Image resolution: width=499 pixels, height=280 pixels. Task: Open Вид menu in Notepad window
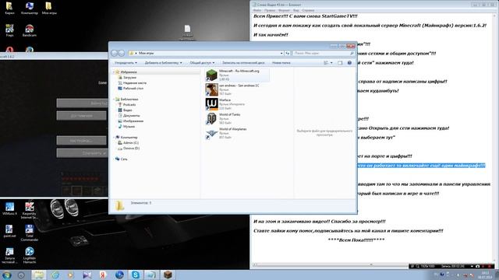click(296, 10)
